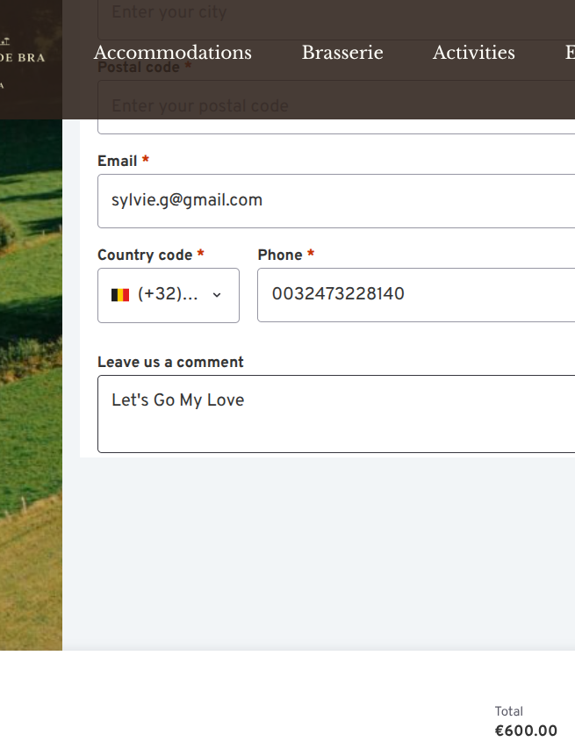Click the cut-off menu item after Activities

570,53
